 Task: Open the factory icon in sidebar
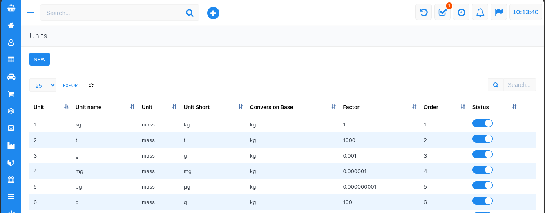point(11,145)
